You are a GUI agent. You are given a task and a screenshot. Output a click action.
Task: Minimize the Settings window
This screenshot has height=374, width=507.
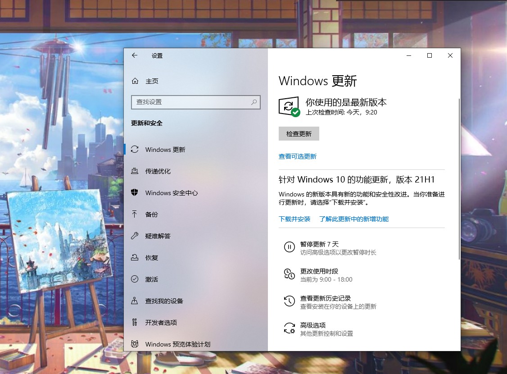coord(409,55)
